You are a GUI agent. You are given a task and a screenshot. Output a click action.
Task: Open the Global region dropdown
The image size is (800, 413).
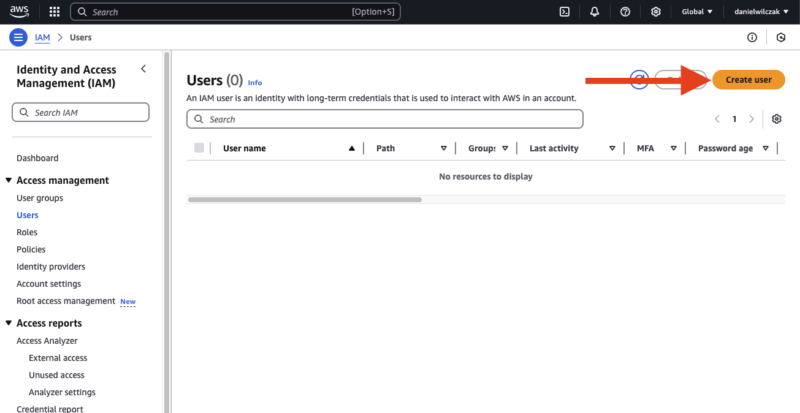(697, 12)
